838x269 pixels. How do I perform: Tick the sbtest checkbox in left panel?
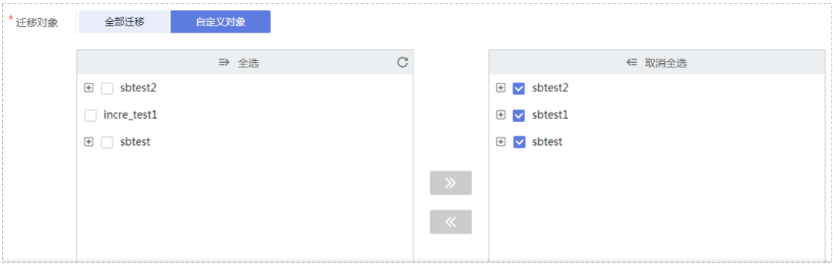point(107,142)
